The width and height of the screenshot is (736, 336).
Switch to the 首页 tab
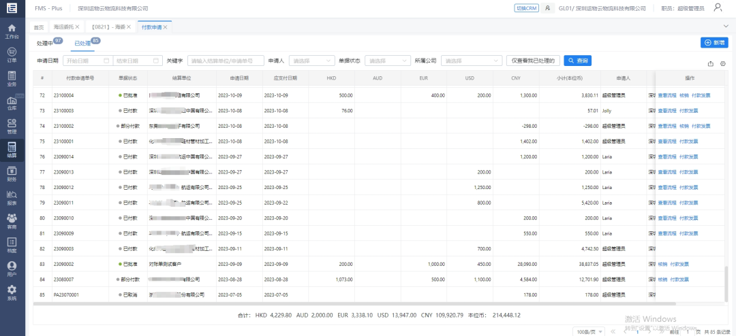(39, 27)
